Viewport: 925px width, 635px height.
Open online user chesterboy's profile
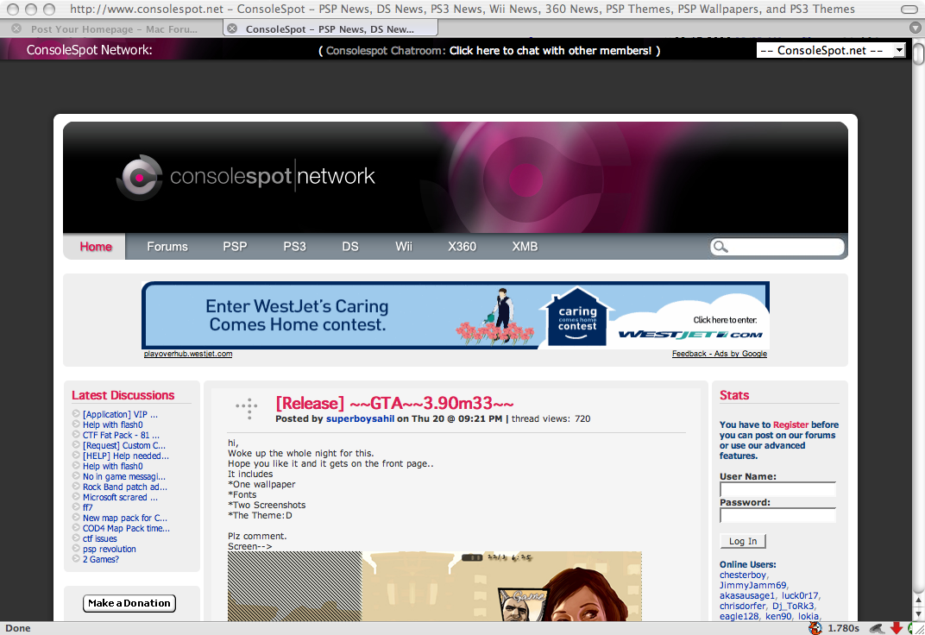point(743,575)
